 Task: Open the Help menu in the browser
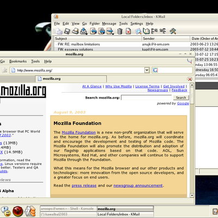tap(48, 62)
